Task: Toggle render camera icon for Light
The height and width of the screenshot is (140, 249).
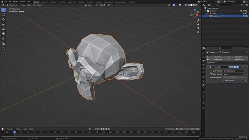Action: coord(246,14)
